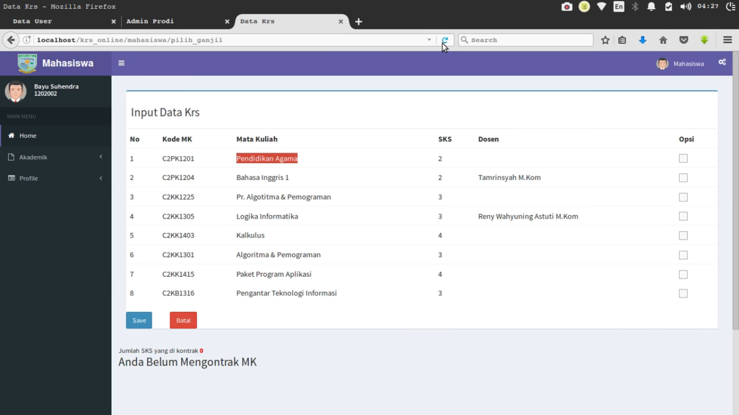Image resolution: width=739 pixels, height=415 pixels.
Task: Open the settings gears icon in header
Action: coord(722,63)
